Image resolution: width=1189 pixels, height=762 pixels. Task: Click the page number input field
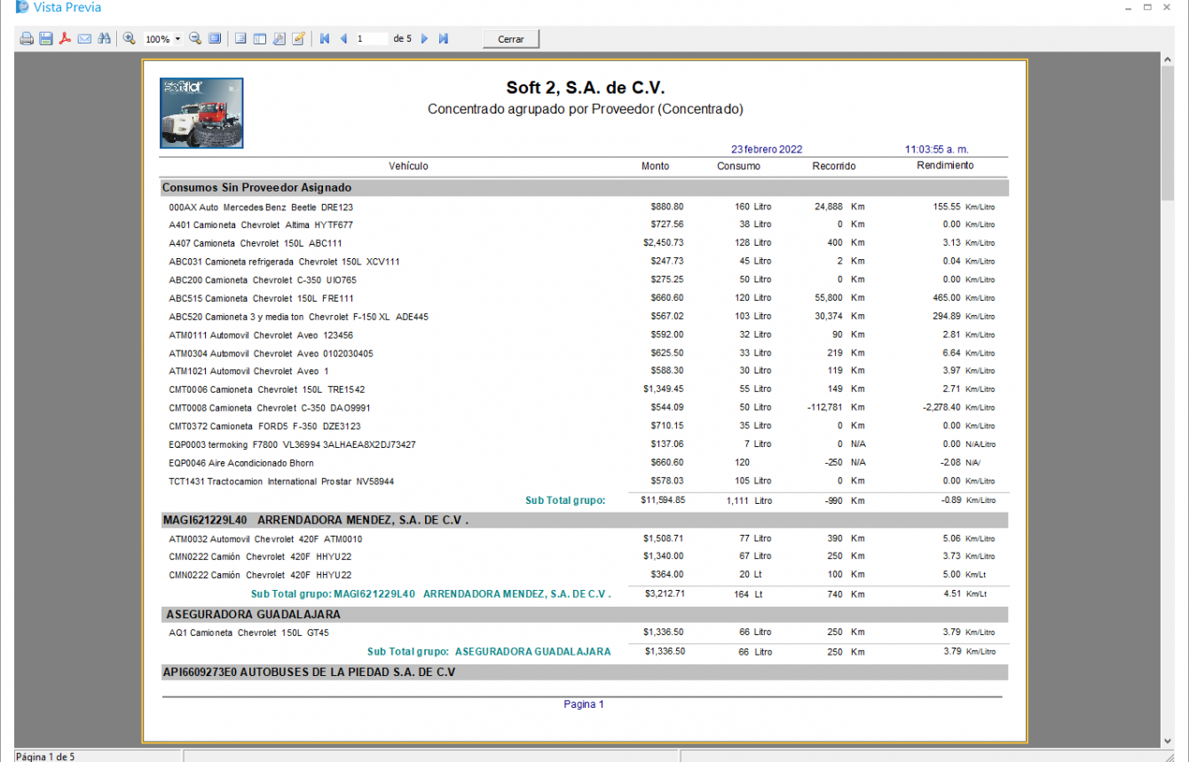pyautogui.click(x=371, y=39)
